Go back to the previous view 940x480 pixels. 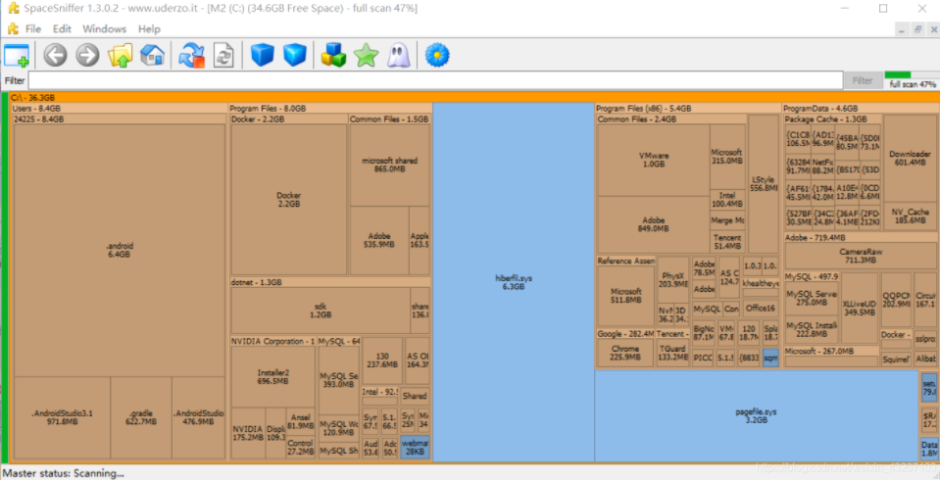[x=55, y=56]
